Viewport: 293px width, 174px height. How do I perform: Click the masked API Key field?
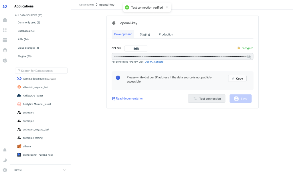pyautogui.click(x=182, y=56)
